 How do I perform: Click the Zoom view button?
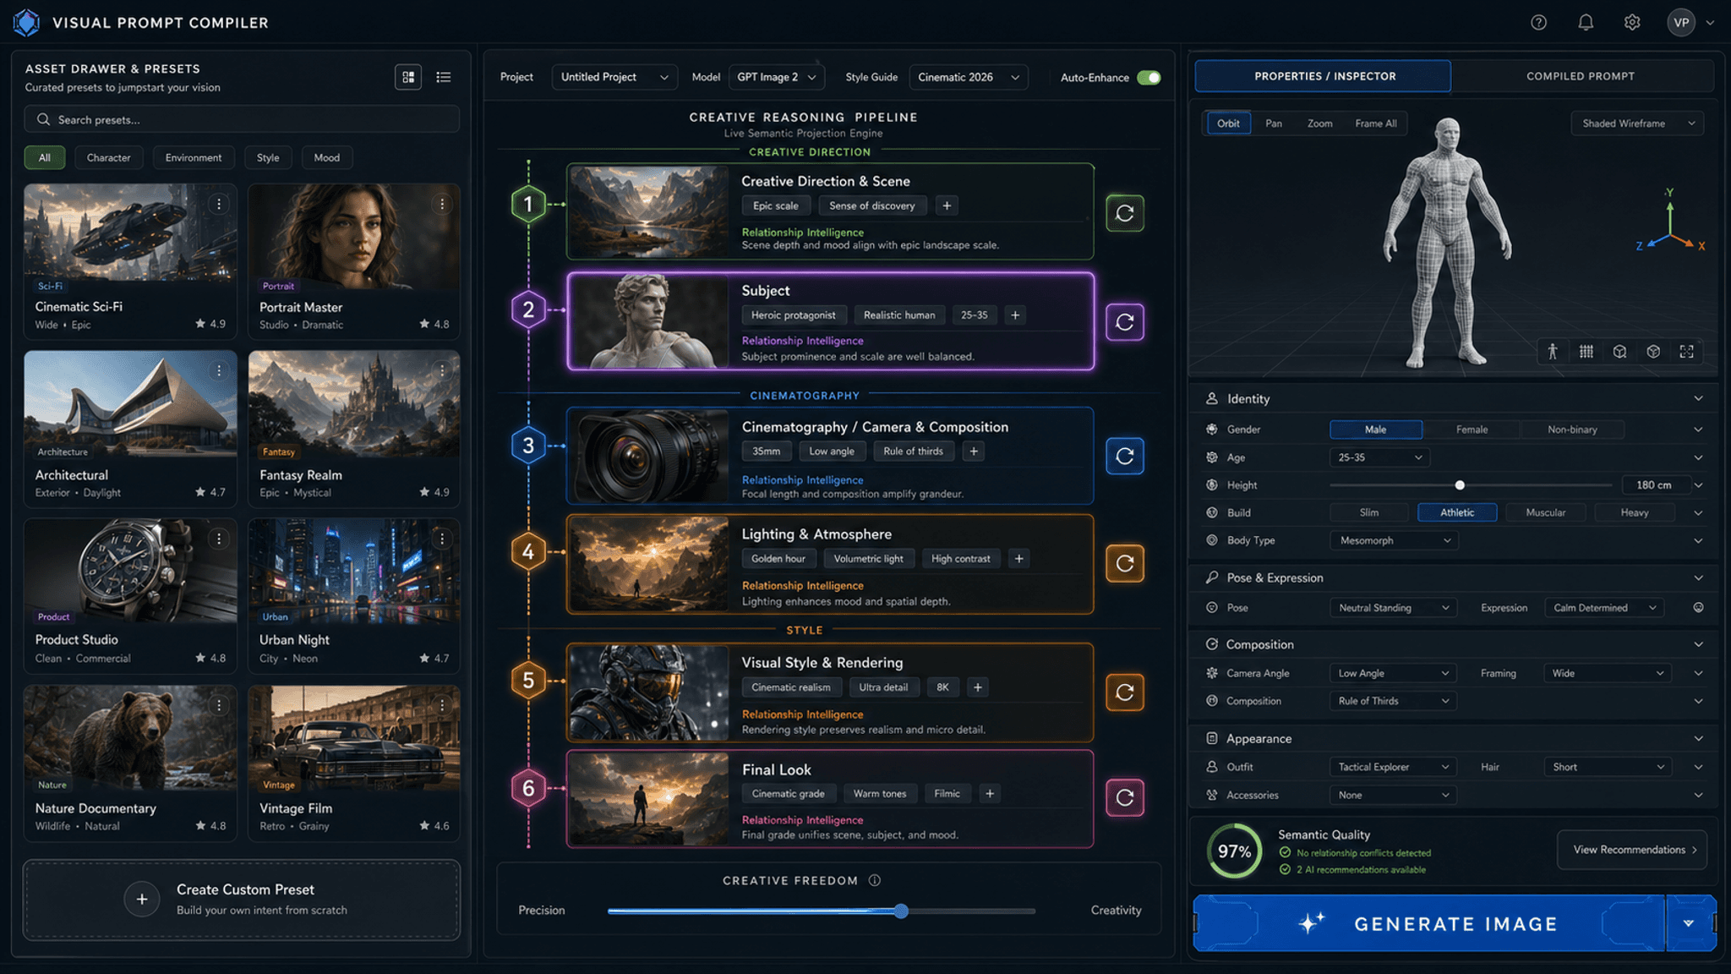pos(1320,123)
